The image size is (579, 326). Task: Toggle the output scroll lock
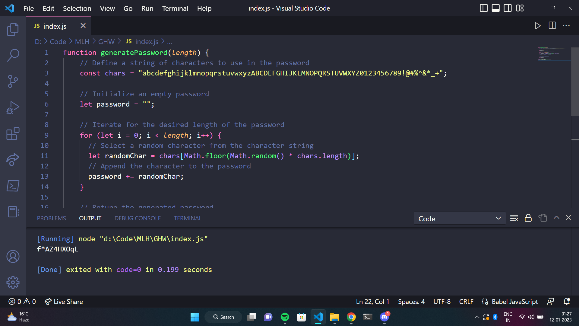click(x=528, y=218)
